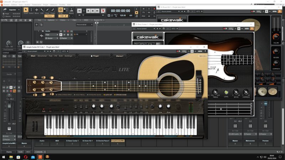Toggle Stroke Mode option in Ample Guitar

(x=120, y=95)
